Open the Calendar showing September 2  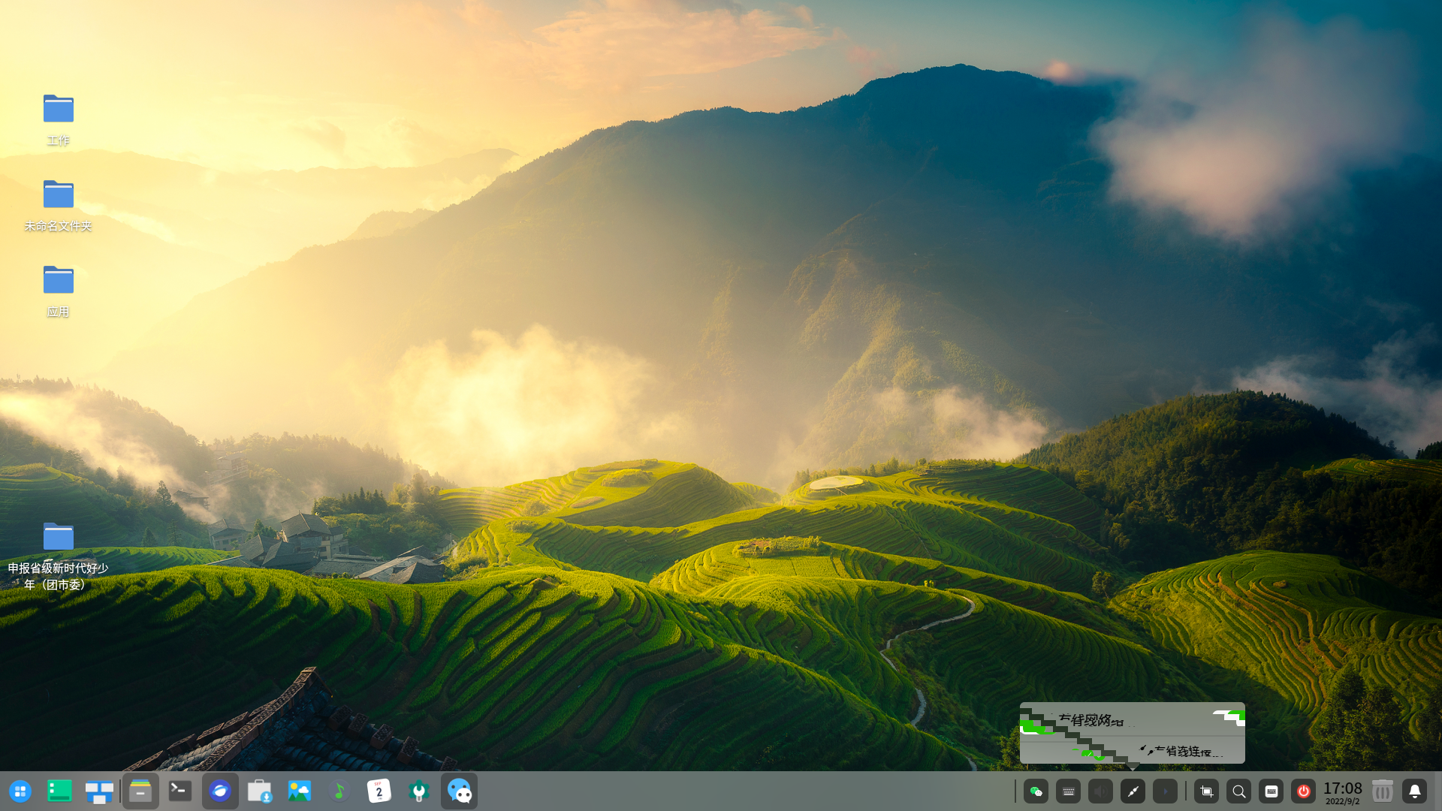tap(379, 791)
